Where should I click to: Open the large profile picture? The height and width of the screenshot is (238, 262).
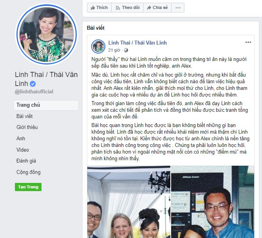click(x=47, y=34)
